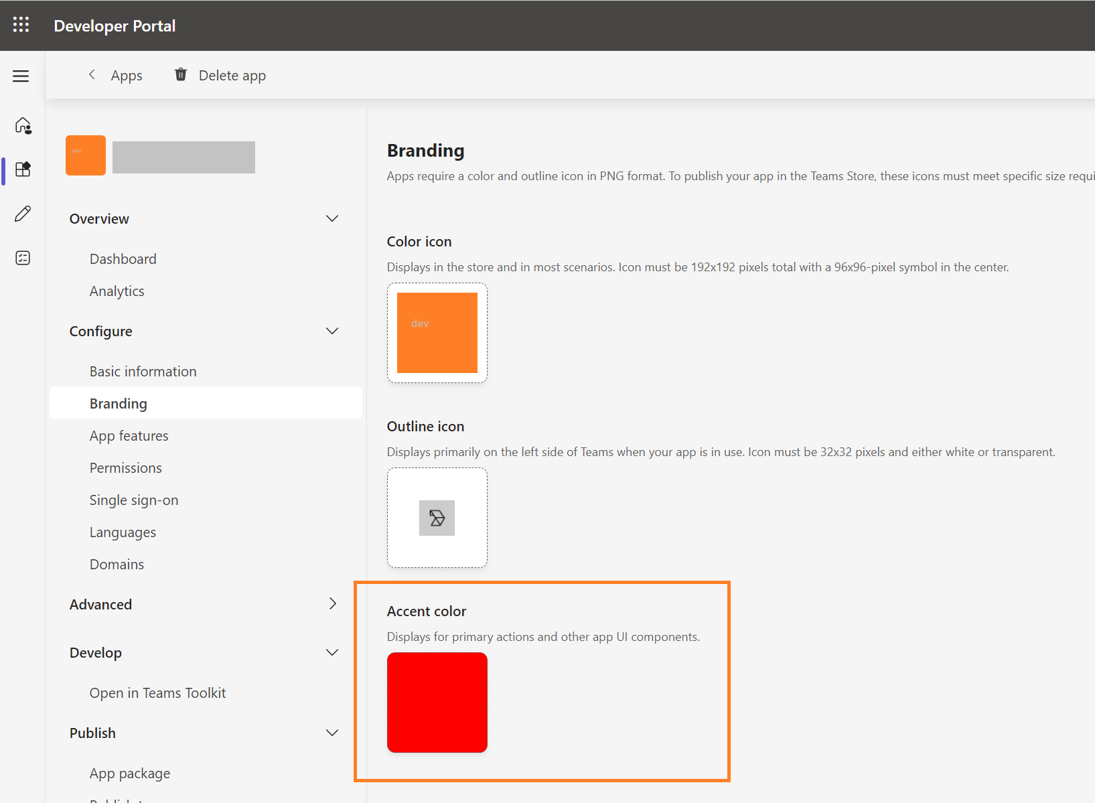Open the Validation checklist icon in sidebar

click(23, 257)
